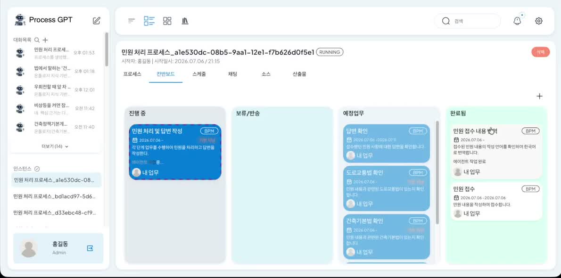Open settings gear icon
This screenshot has height=278, width=561.
538,21
